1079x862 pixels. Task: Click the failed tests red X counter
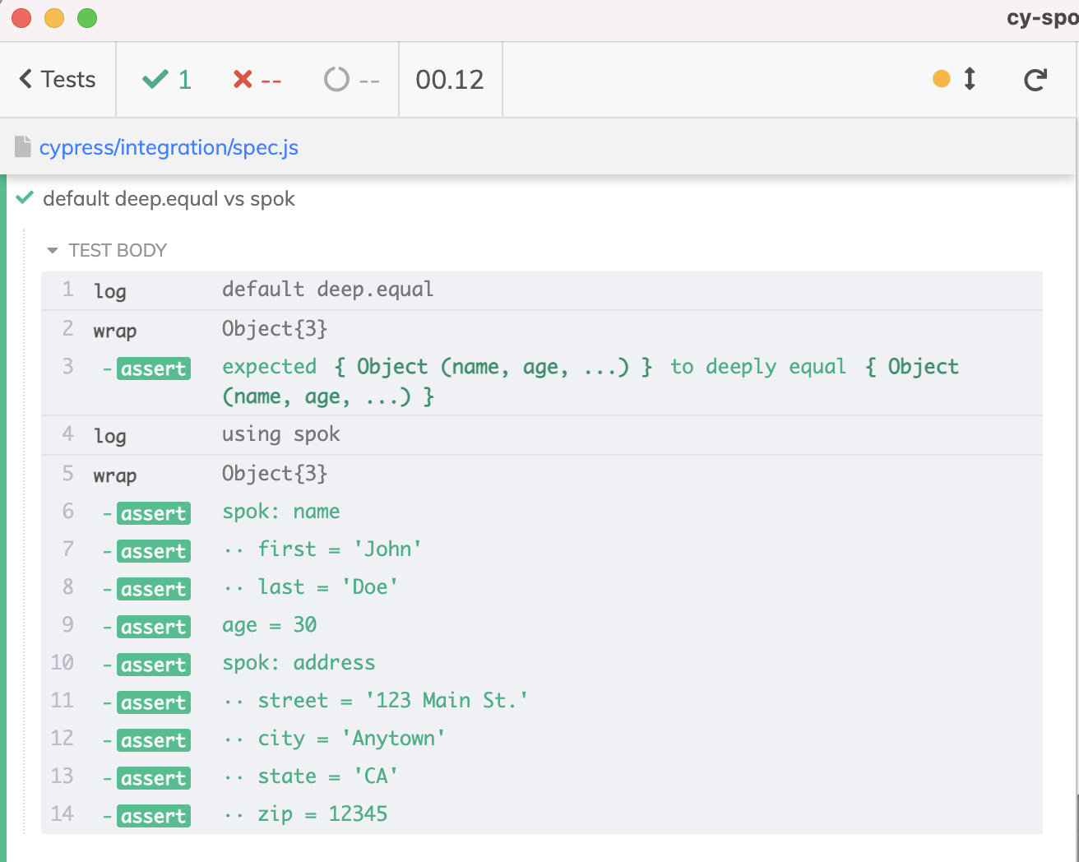pyautogui.click(x=257, y=80)
